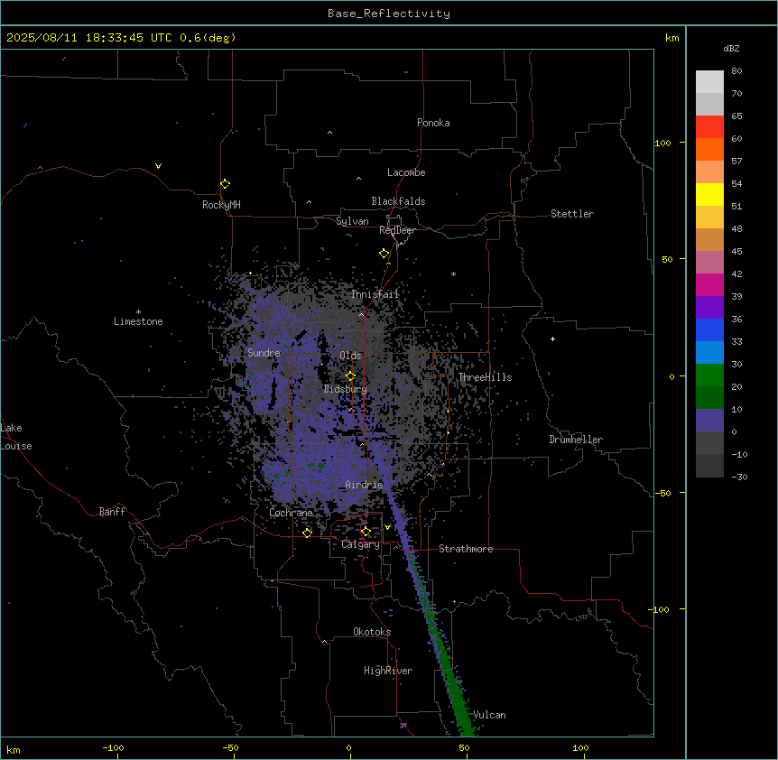Screen dimensions: 778x760
Task: Pick the red 60-65 dBZ legend swatch
Action: point(709,126)
